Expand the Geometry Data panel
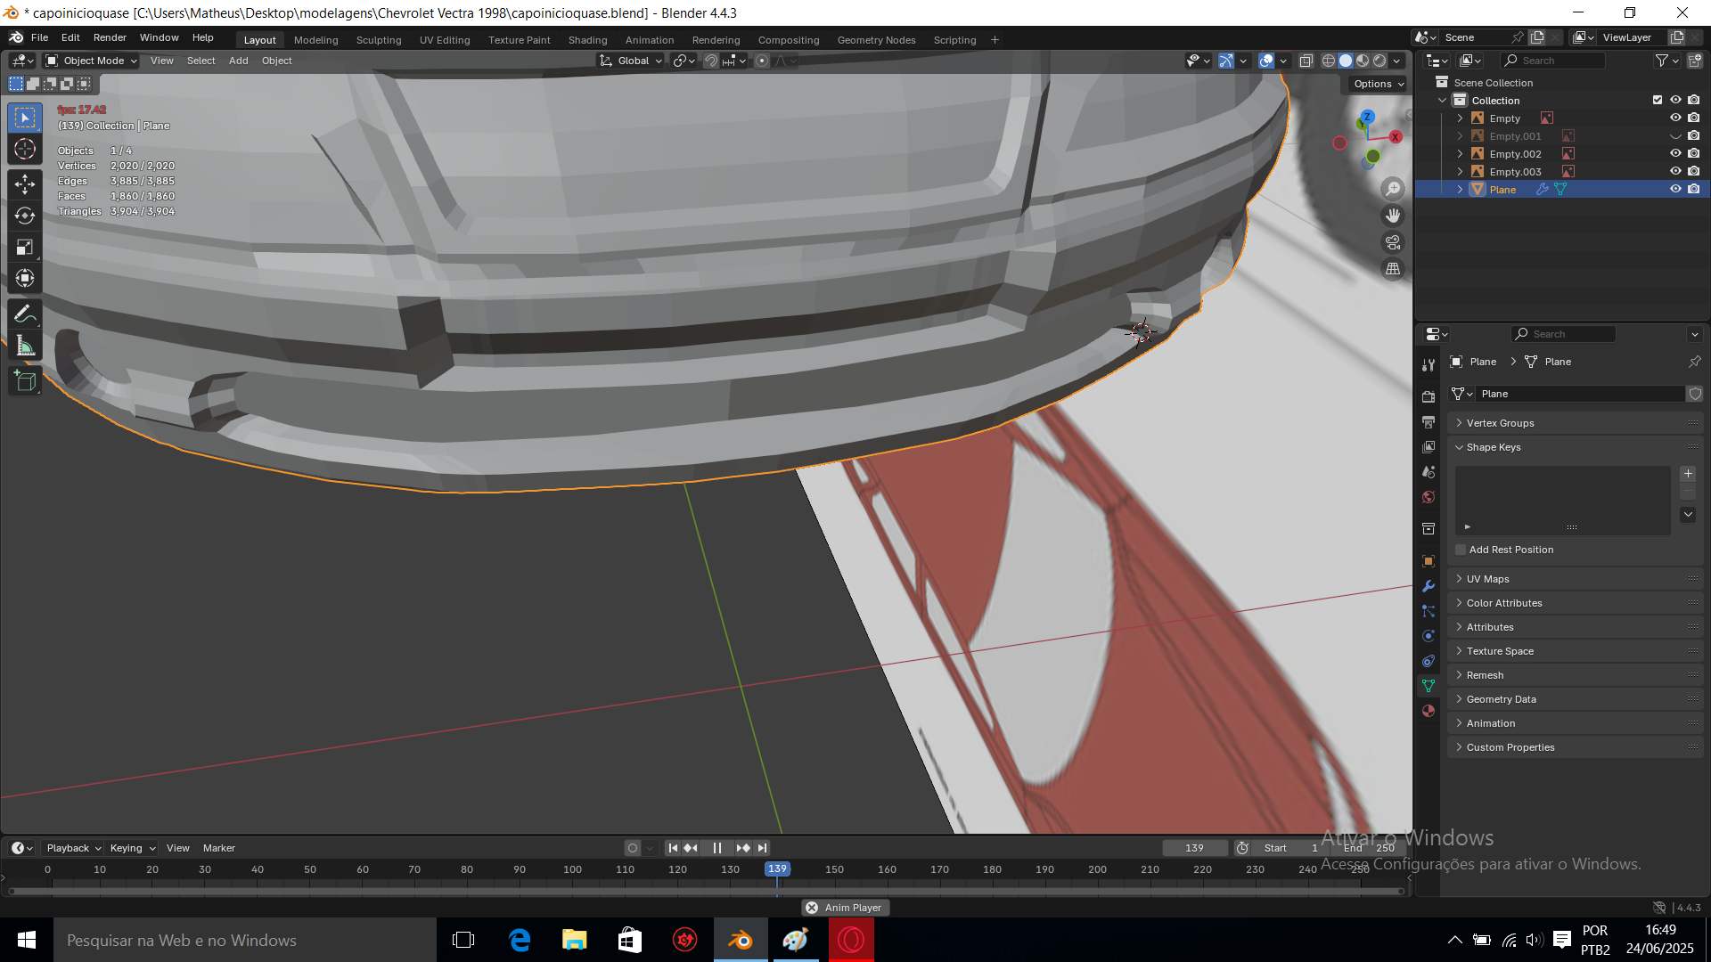 point(1501,699)
